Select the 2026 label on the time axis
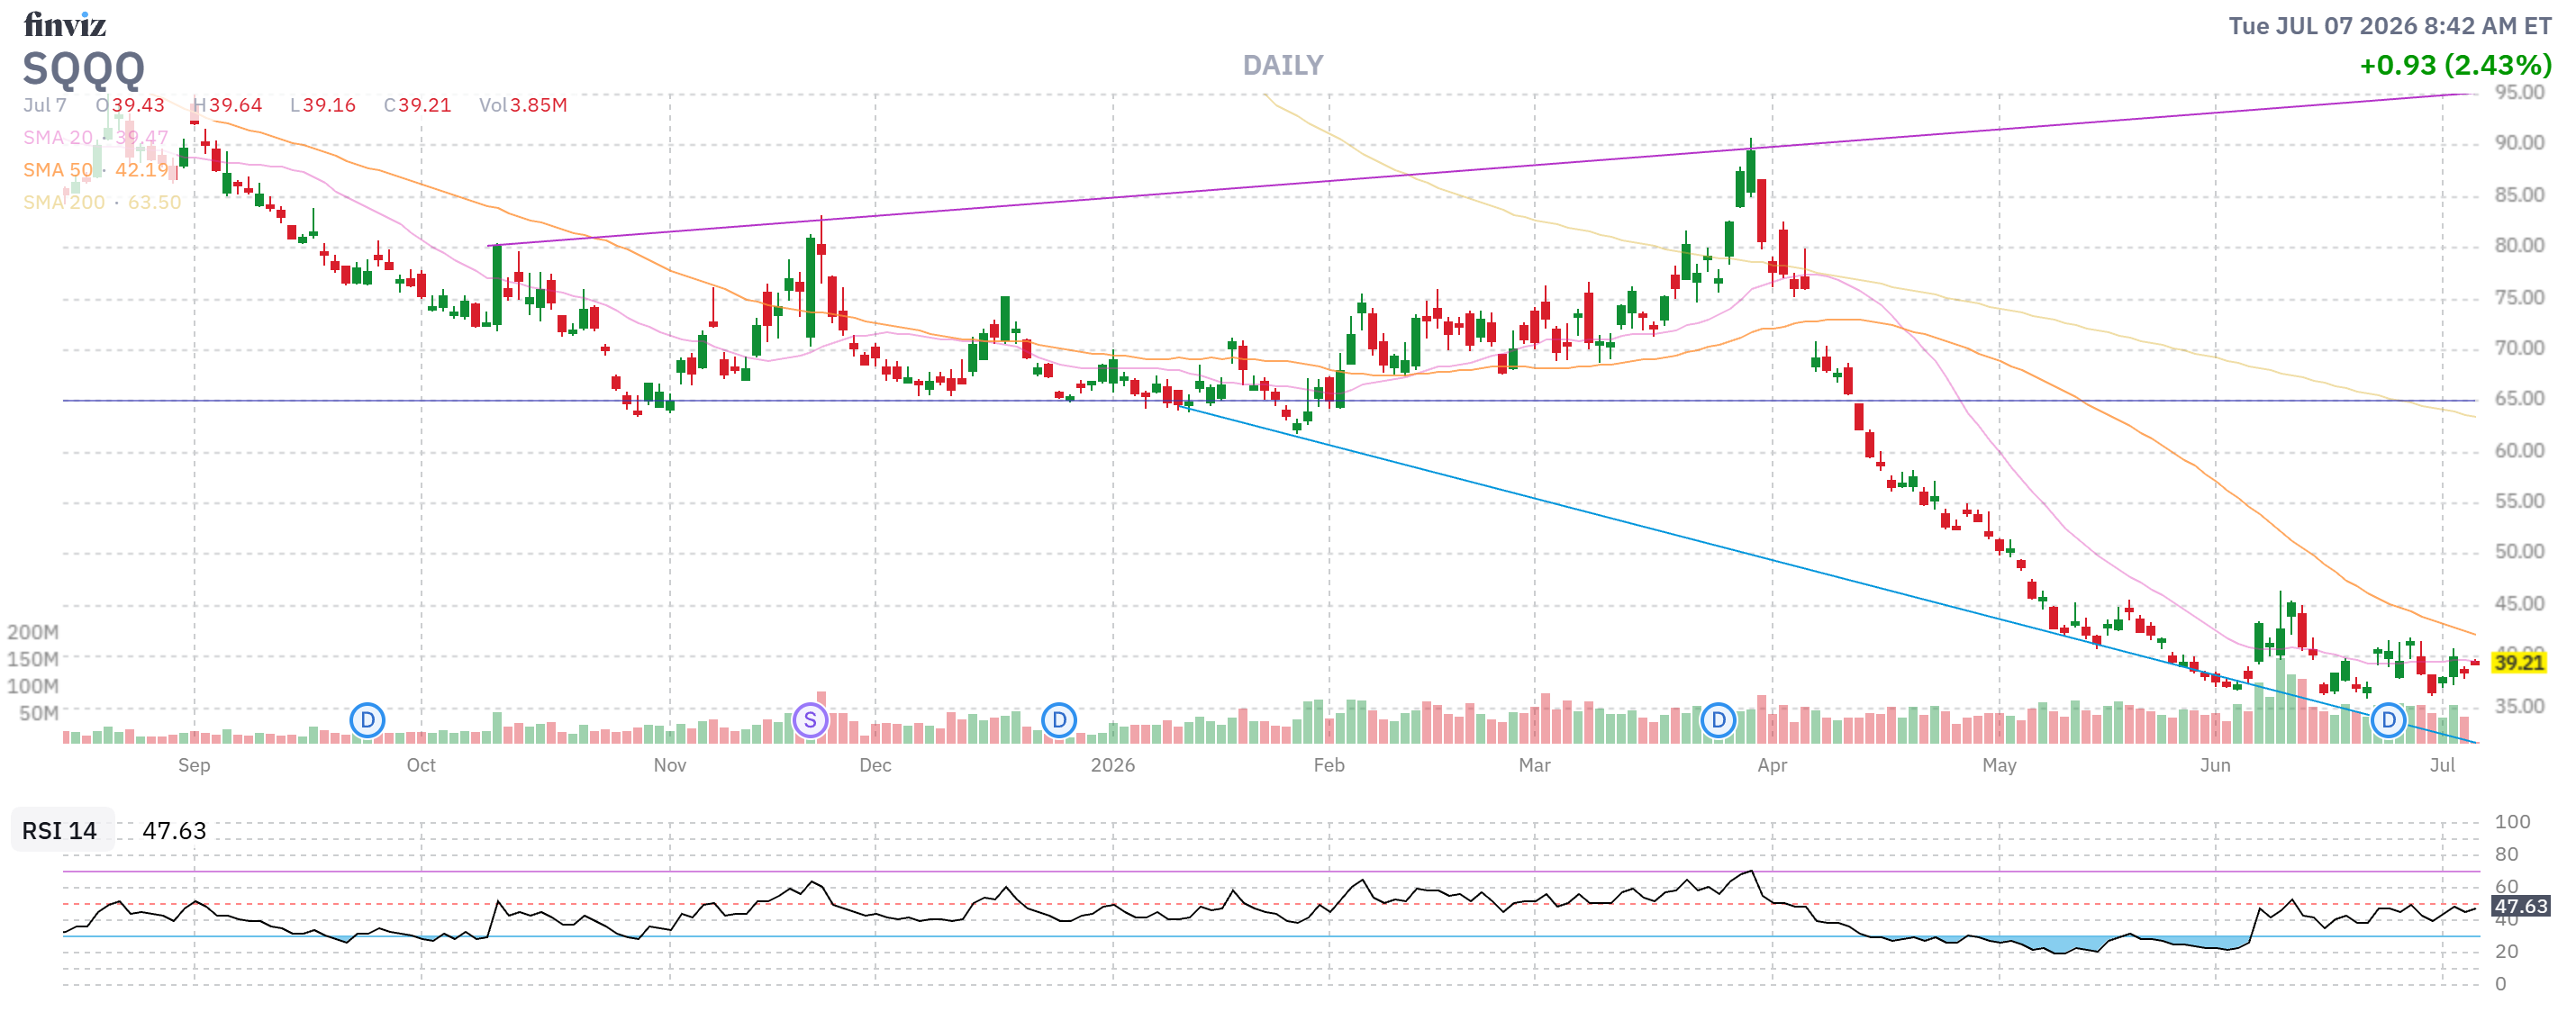Image resolution: width=2576 pixels, height=1012 pixels. click(x=1112, y=765)
